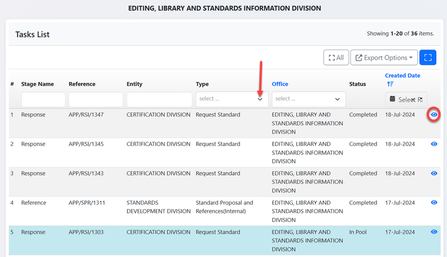Screen dimensions: 447x257
Task: View task APP/RSI/1347 via eye icon
Action: pyautogui.click(x=434, y=114)
